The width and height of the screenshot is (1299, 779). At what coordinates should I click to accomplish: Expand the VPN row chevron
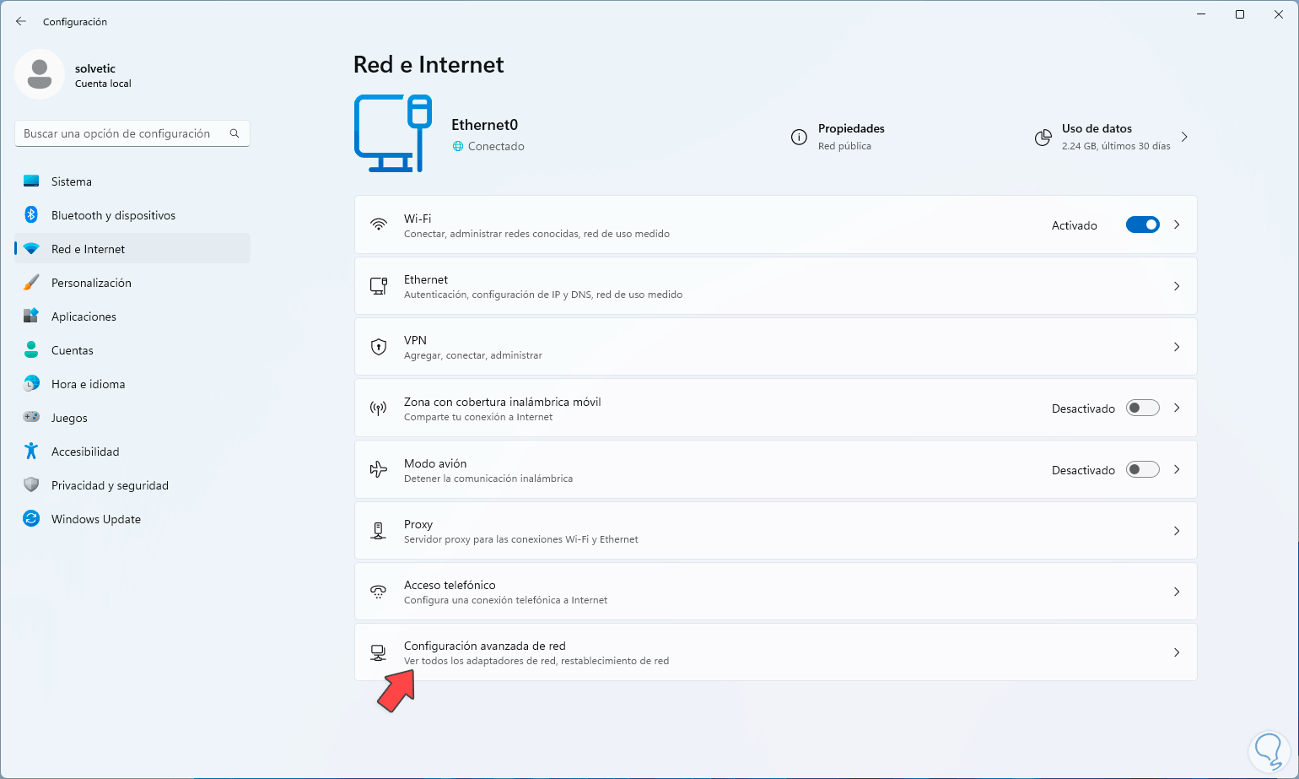click(1177, 347)
